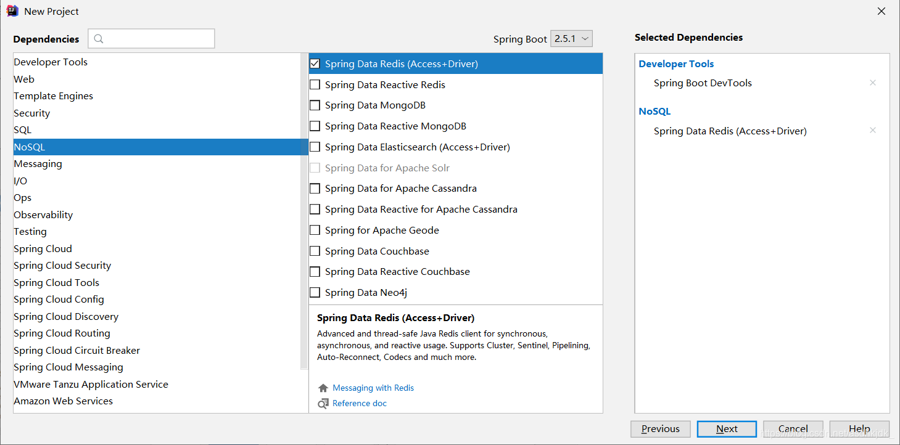Select Spring Data Redis in Selected Dependencies
900x445 pixels.
[730, 131]
